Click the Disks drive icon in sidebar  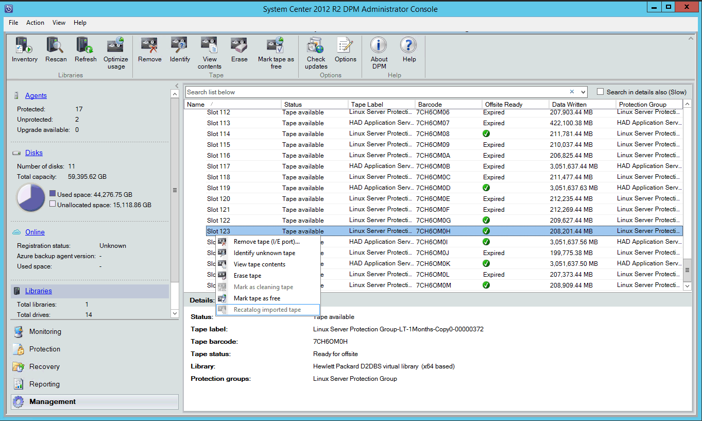[16, 153]
